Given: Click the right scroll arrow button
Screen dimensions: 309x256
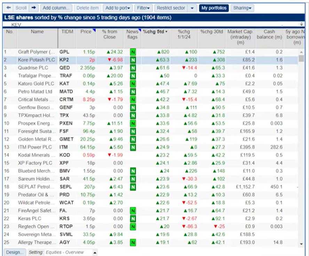Looking at the screenshot, I should click(x=34, y=8).
